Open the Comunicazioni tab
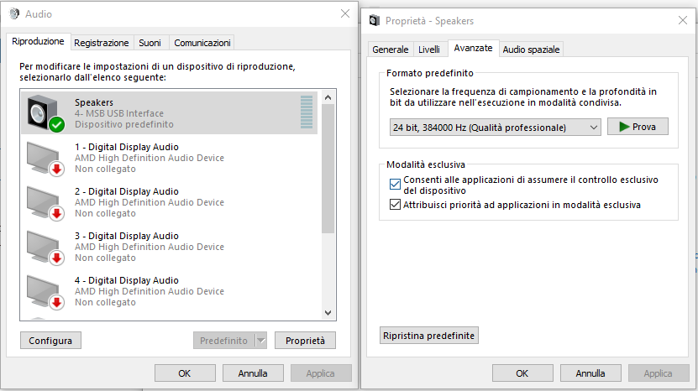Viewport: 698px width, 391px height. pos(202,43)
